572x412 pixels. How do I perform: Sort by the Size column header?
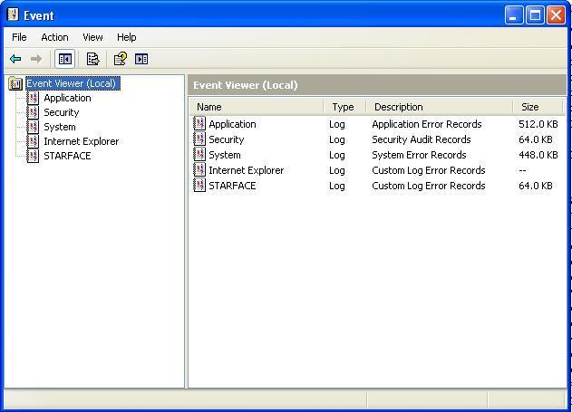[x=538, y=107]
